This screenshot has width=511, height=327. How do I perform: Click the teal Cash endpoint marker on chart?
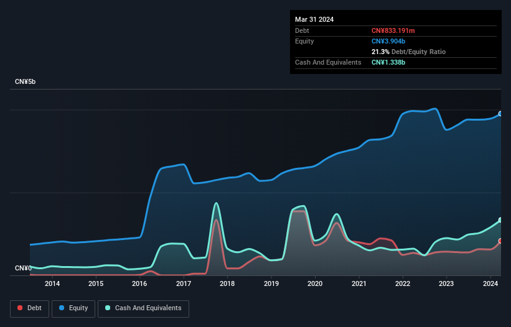pos(500,221)
